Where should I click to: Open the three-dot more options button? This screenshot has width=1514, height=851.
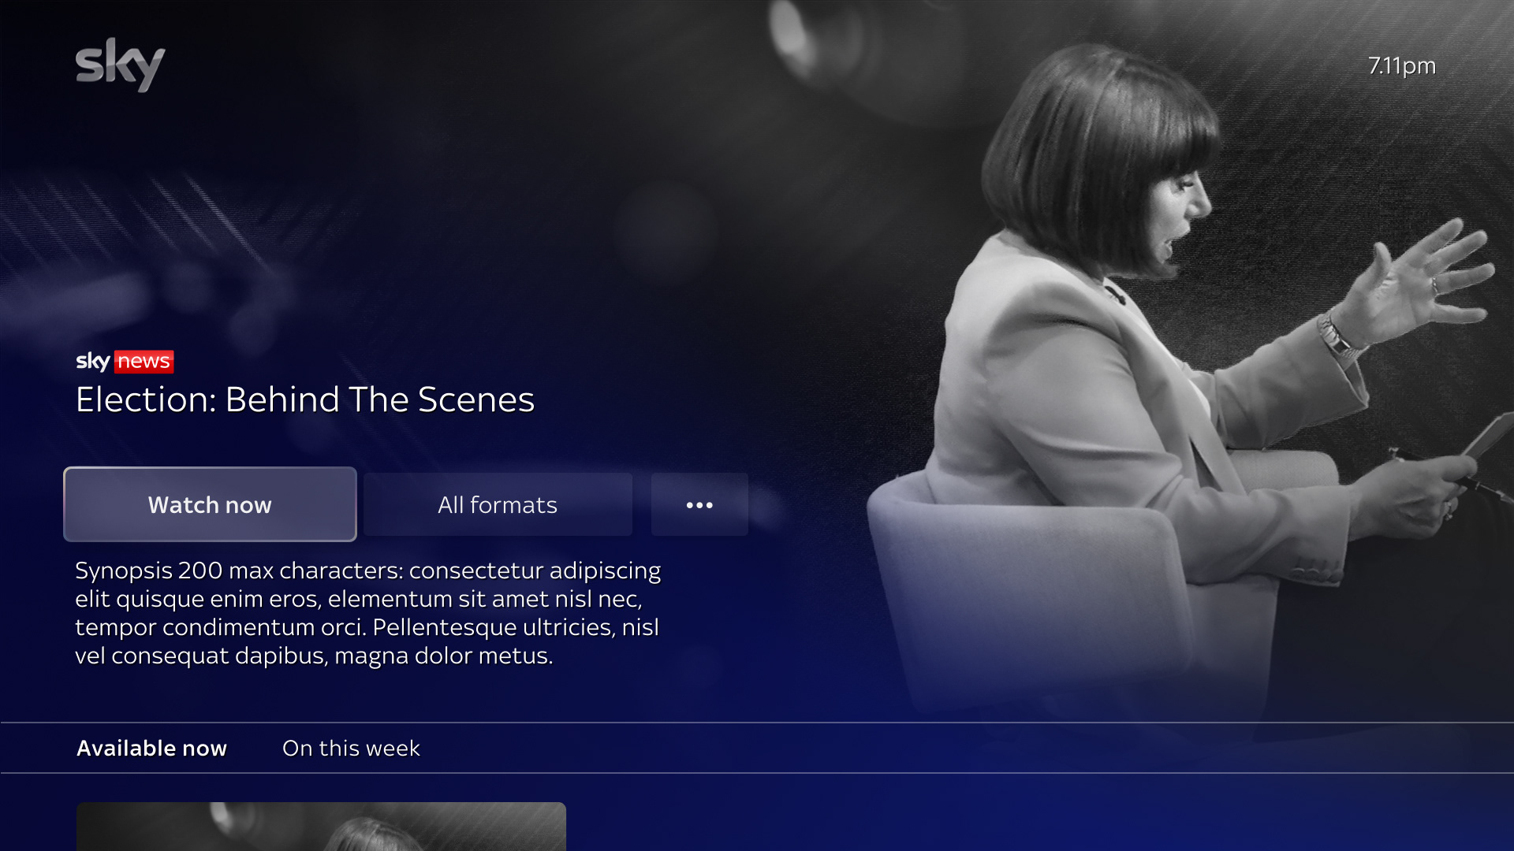(x=699, y=504)
